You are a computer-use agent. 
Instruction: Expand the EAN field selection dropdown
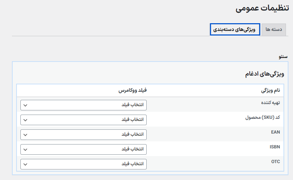point(83,134)
